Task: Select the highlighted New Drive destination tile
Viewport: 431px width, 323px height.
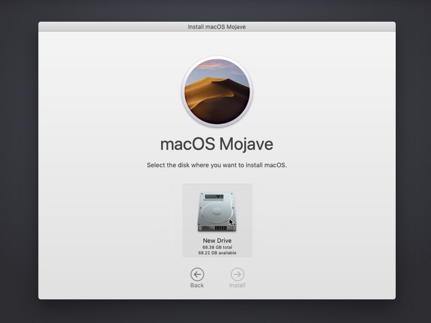Action: tap(217, 220)
